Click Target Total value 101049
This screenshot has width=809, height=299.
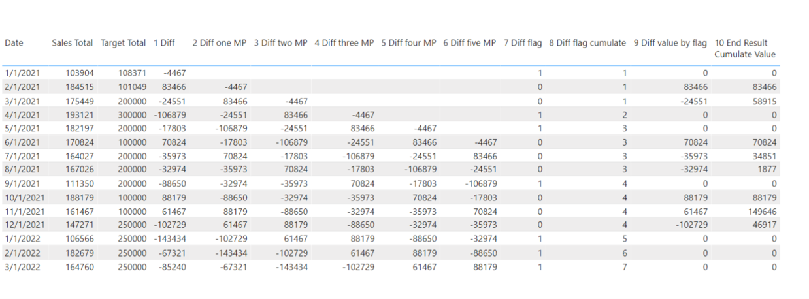click(x=132, y=87)
